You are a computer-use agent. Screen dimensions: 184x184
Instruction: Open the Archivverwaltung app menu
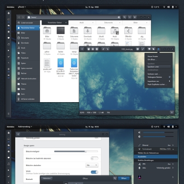(x=25, y=126)
